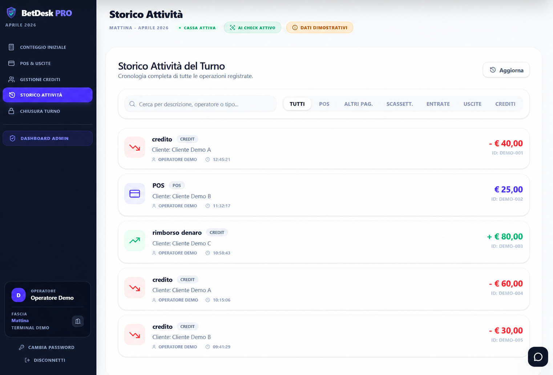Click the amount - € 40,00

[506, 143]
